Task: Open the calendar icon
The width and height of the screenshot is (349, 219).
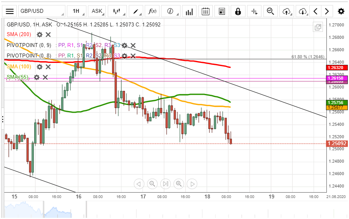Action: click(205, 11)
